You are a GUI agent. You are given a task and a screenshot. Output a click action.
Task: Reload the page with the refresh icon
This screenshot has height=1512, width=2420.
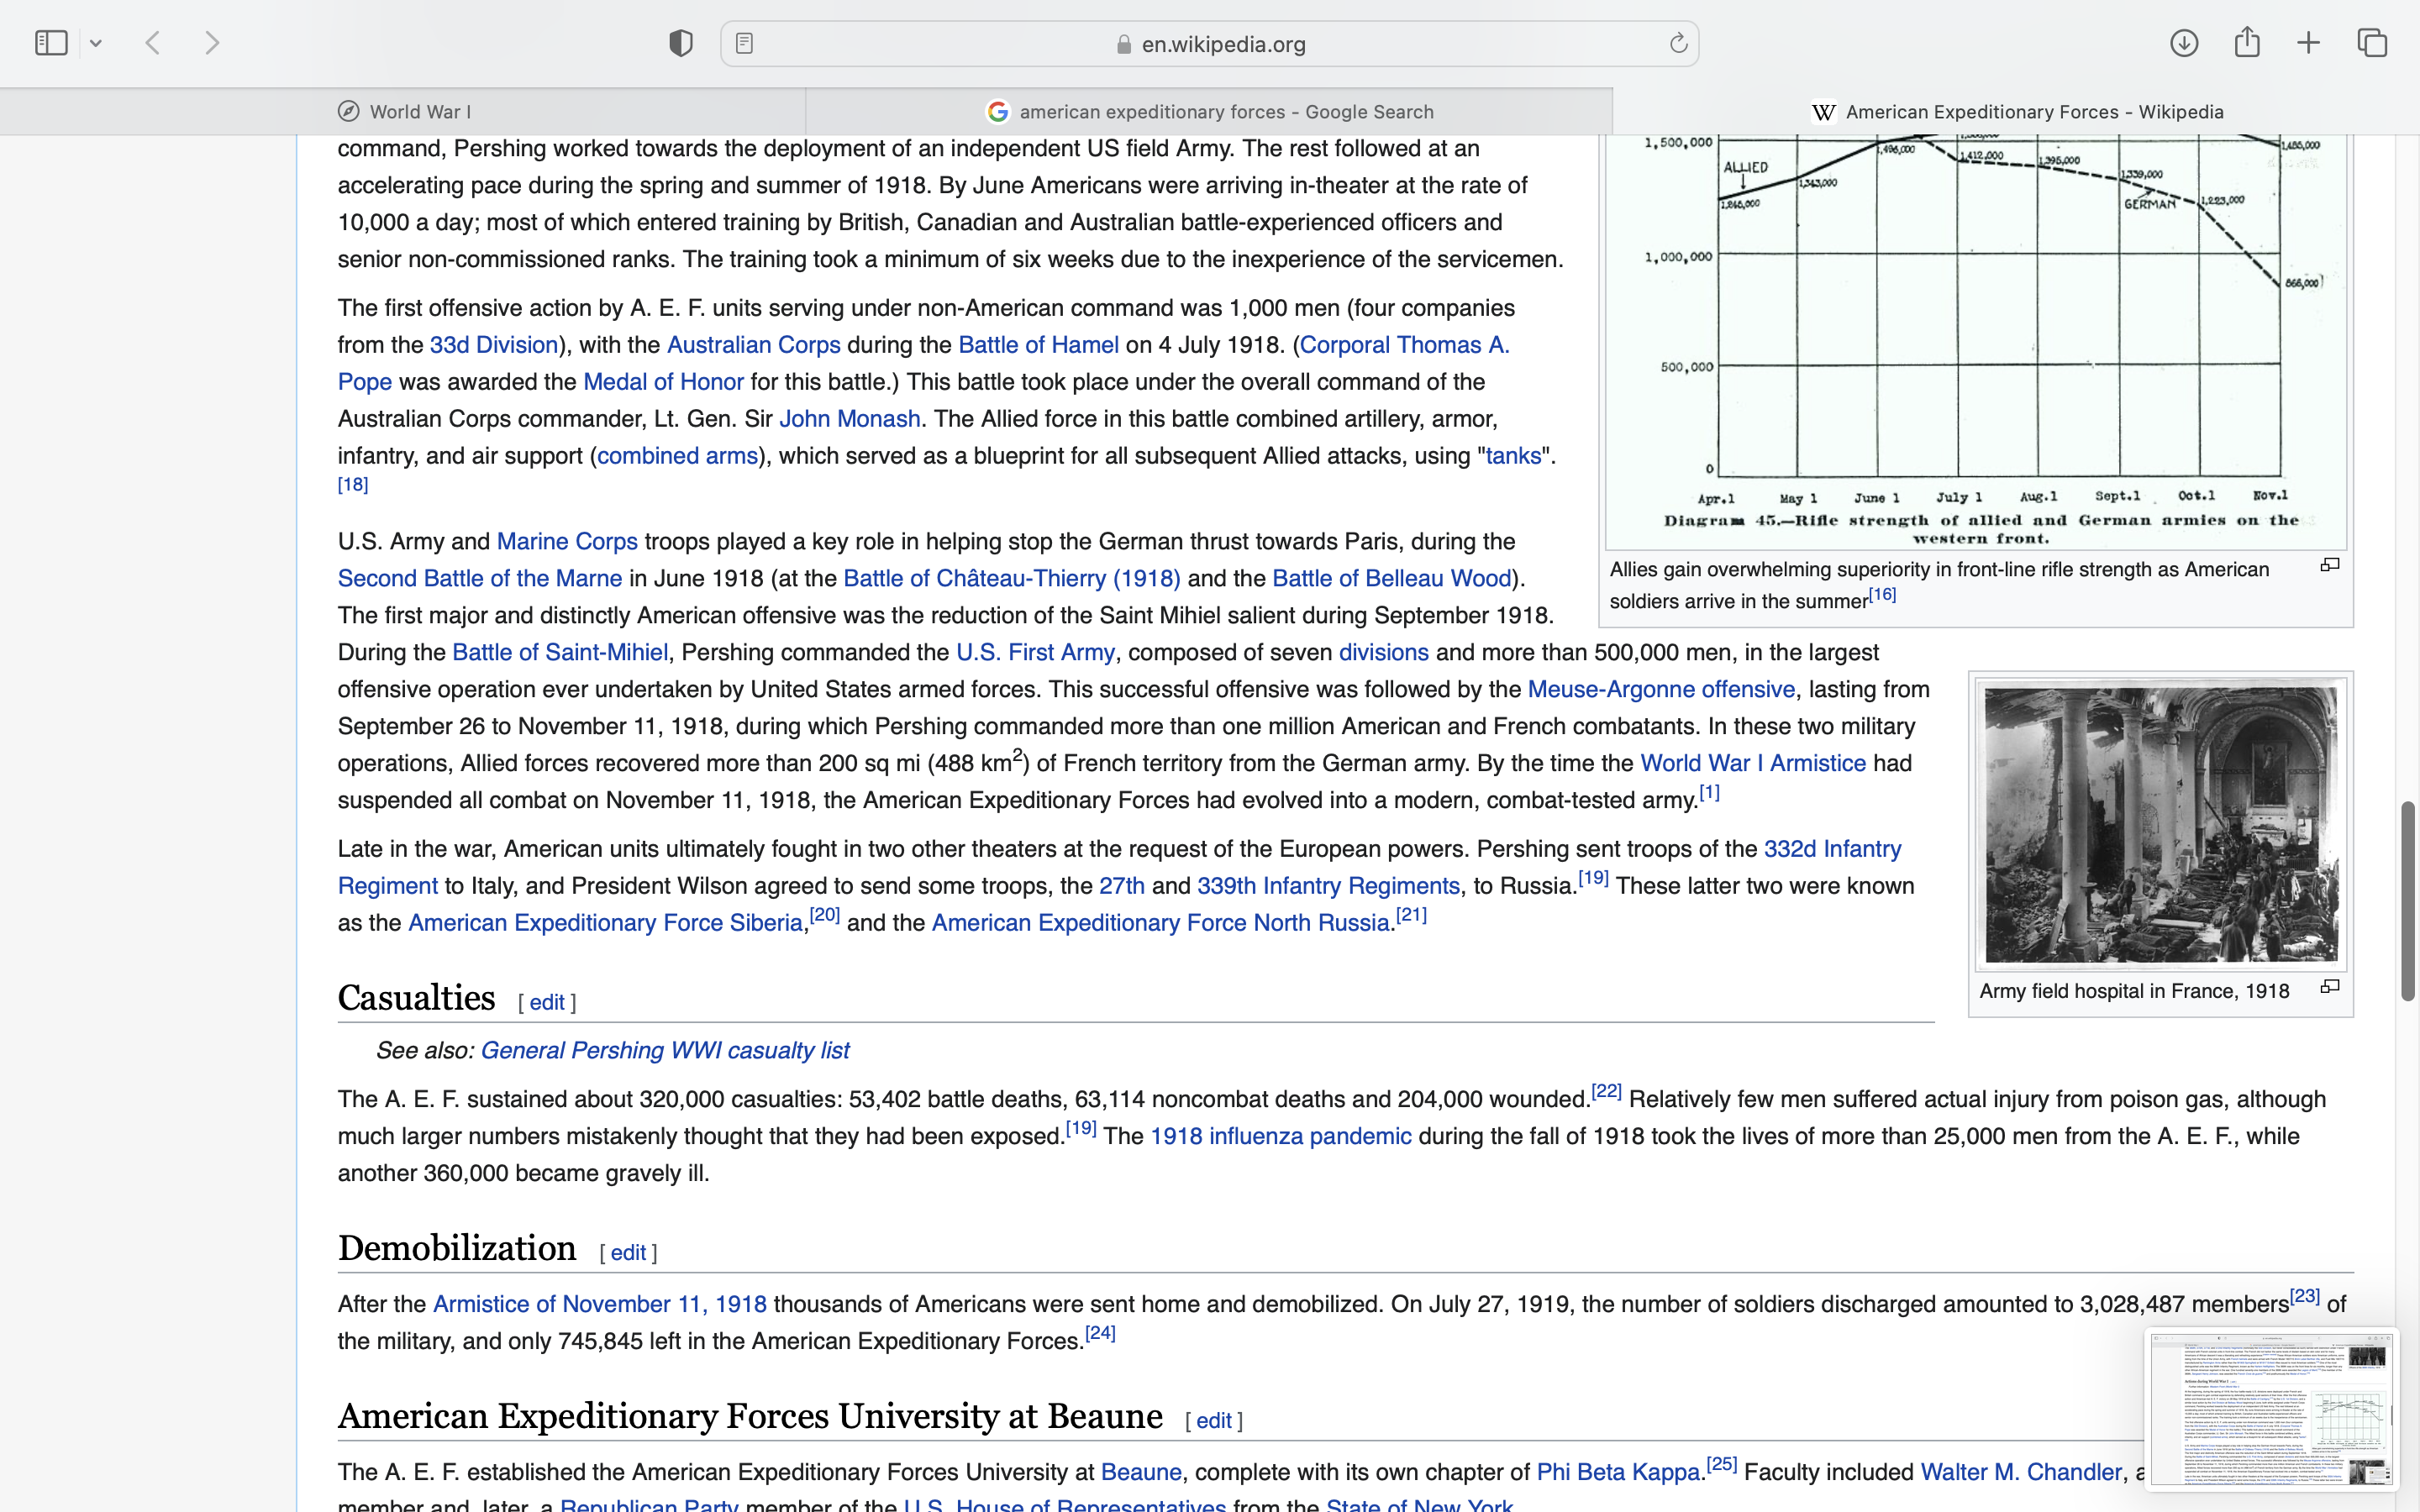(x=1678, y=43)
